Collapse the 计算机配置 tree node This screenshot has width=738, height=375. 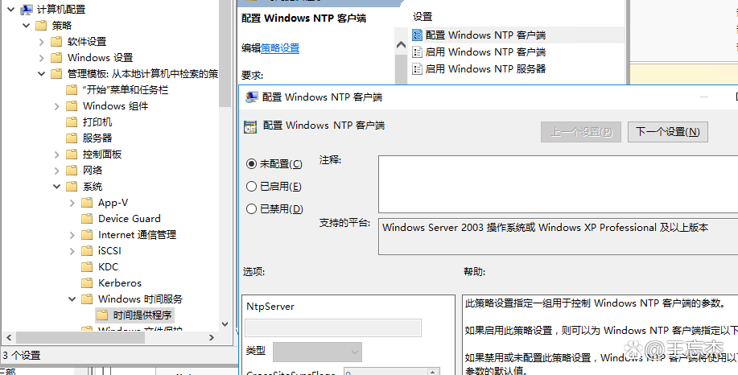[11, 9]
